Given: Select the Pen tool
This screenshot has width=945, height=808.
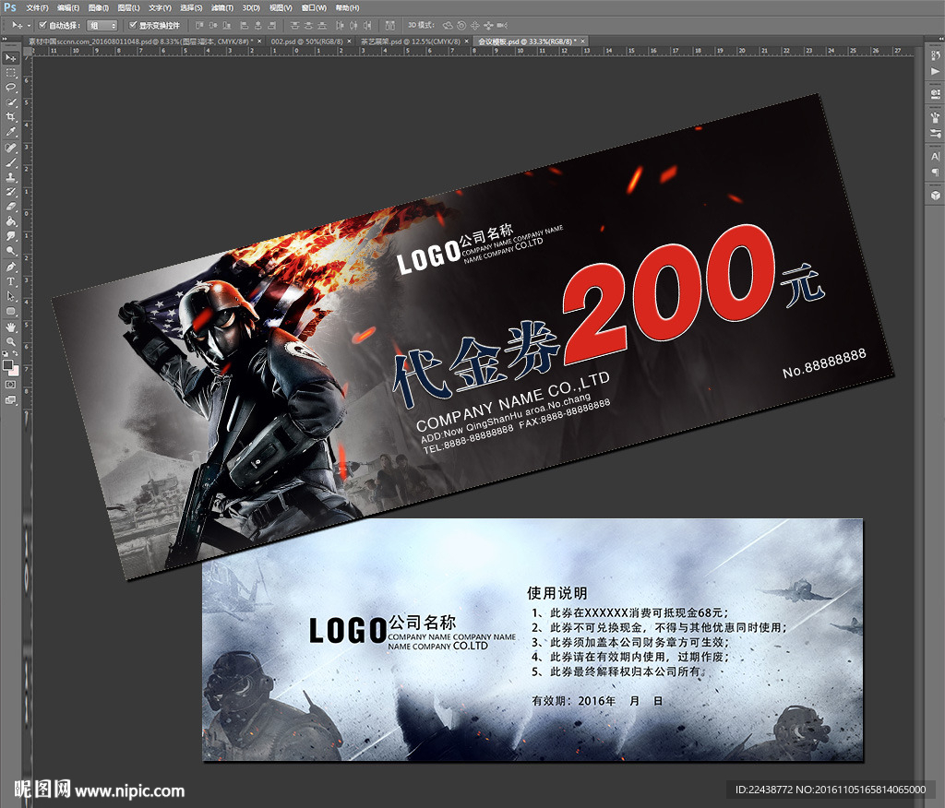Looking at the screenshot, I should [11, 267].
